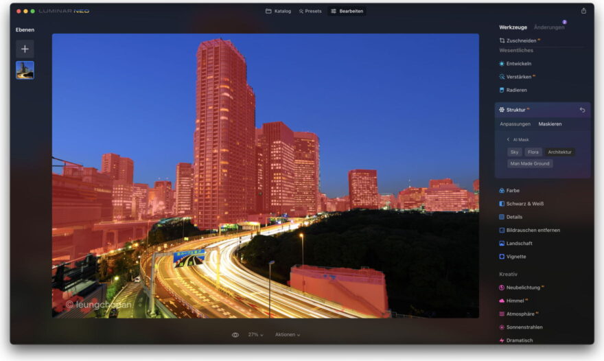Toggle the Architektur mask option
The image size is (604, 361).
[x=559, y=152]
